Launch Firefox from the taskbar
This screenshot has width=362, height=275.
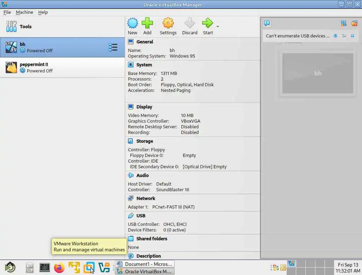[59, 268]
